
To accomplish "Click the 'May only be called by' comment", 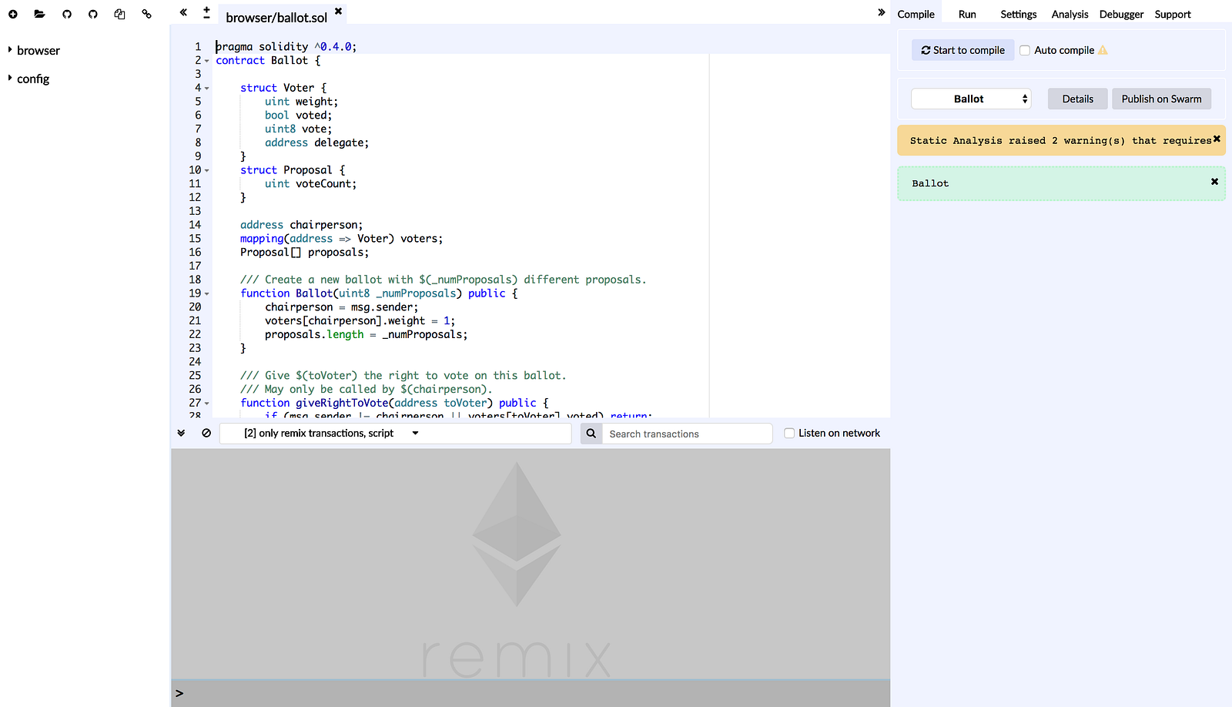I will (367, 390).
